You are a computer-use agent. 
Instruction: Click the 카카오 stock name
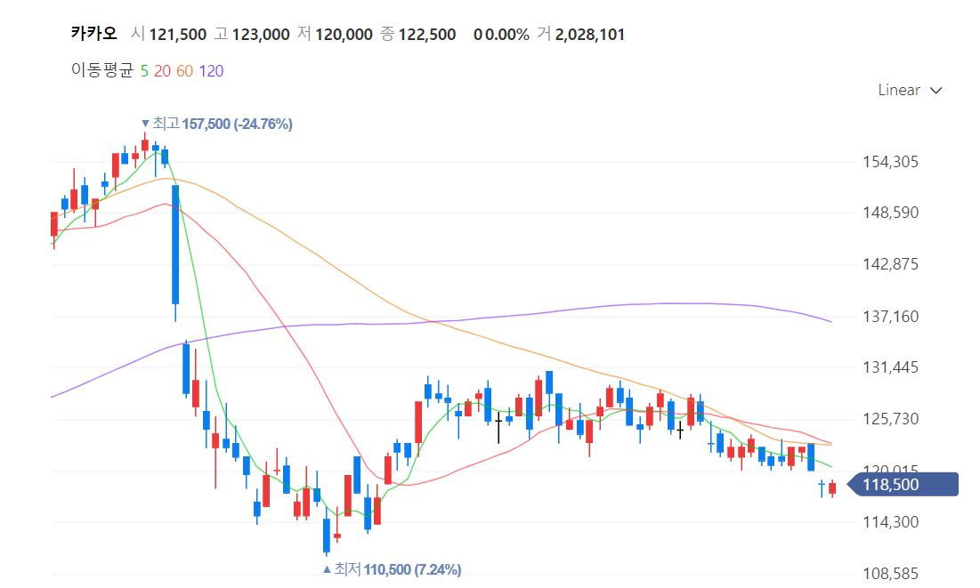tap(93, 33)
